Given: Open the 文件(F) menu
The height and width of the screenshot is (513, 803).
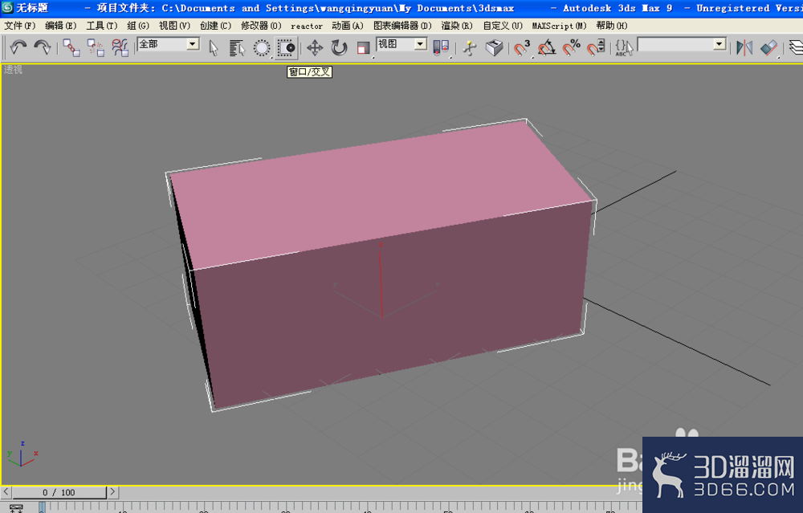Looking at the screenshot, I should pyautogui.click(x=20, y=26).
